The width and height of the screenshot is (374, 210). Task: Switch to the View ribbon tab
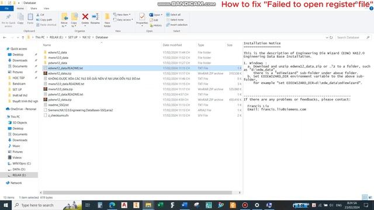[46, 8]
